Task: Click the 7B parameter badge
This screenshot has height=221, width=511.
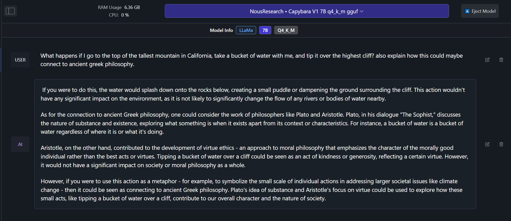Action: tap(265, 30)
